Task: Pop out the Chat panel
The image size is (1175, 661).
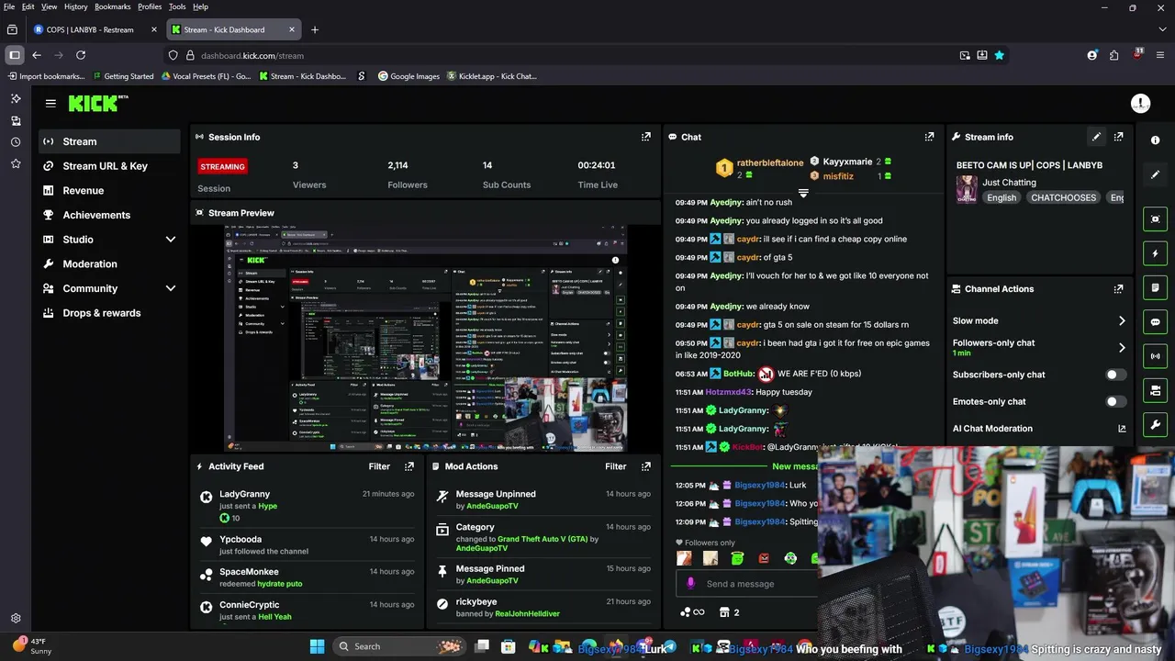Action: 929,137
